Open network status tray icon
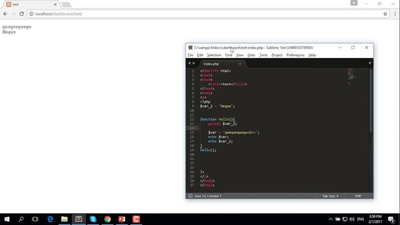 click(x=345, y=219)
